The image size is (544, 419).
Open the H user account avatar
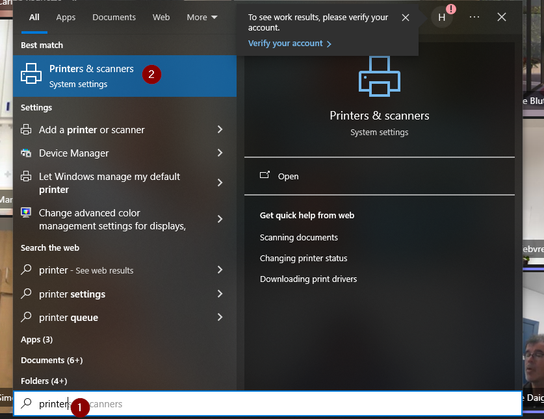point(442,18)
